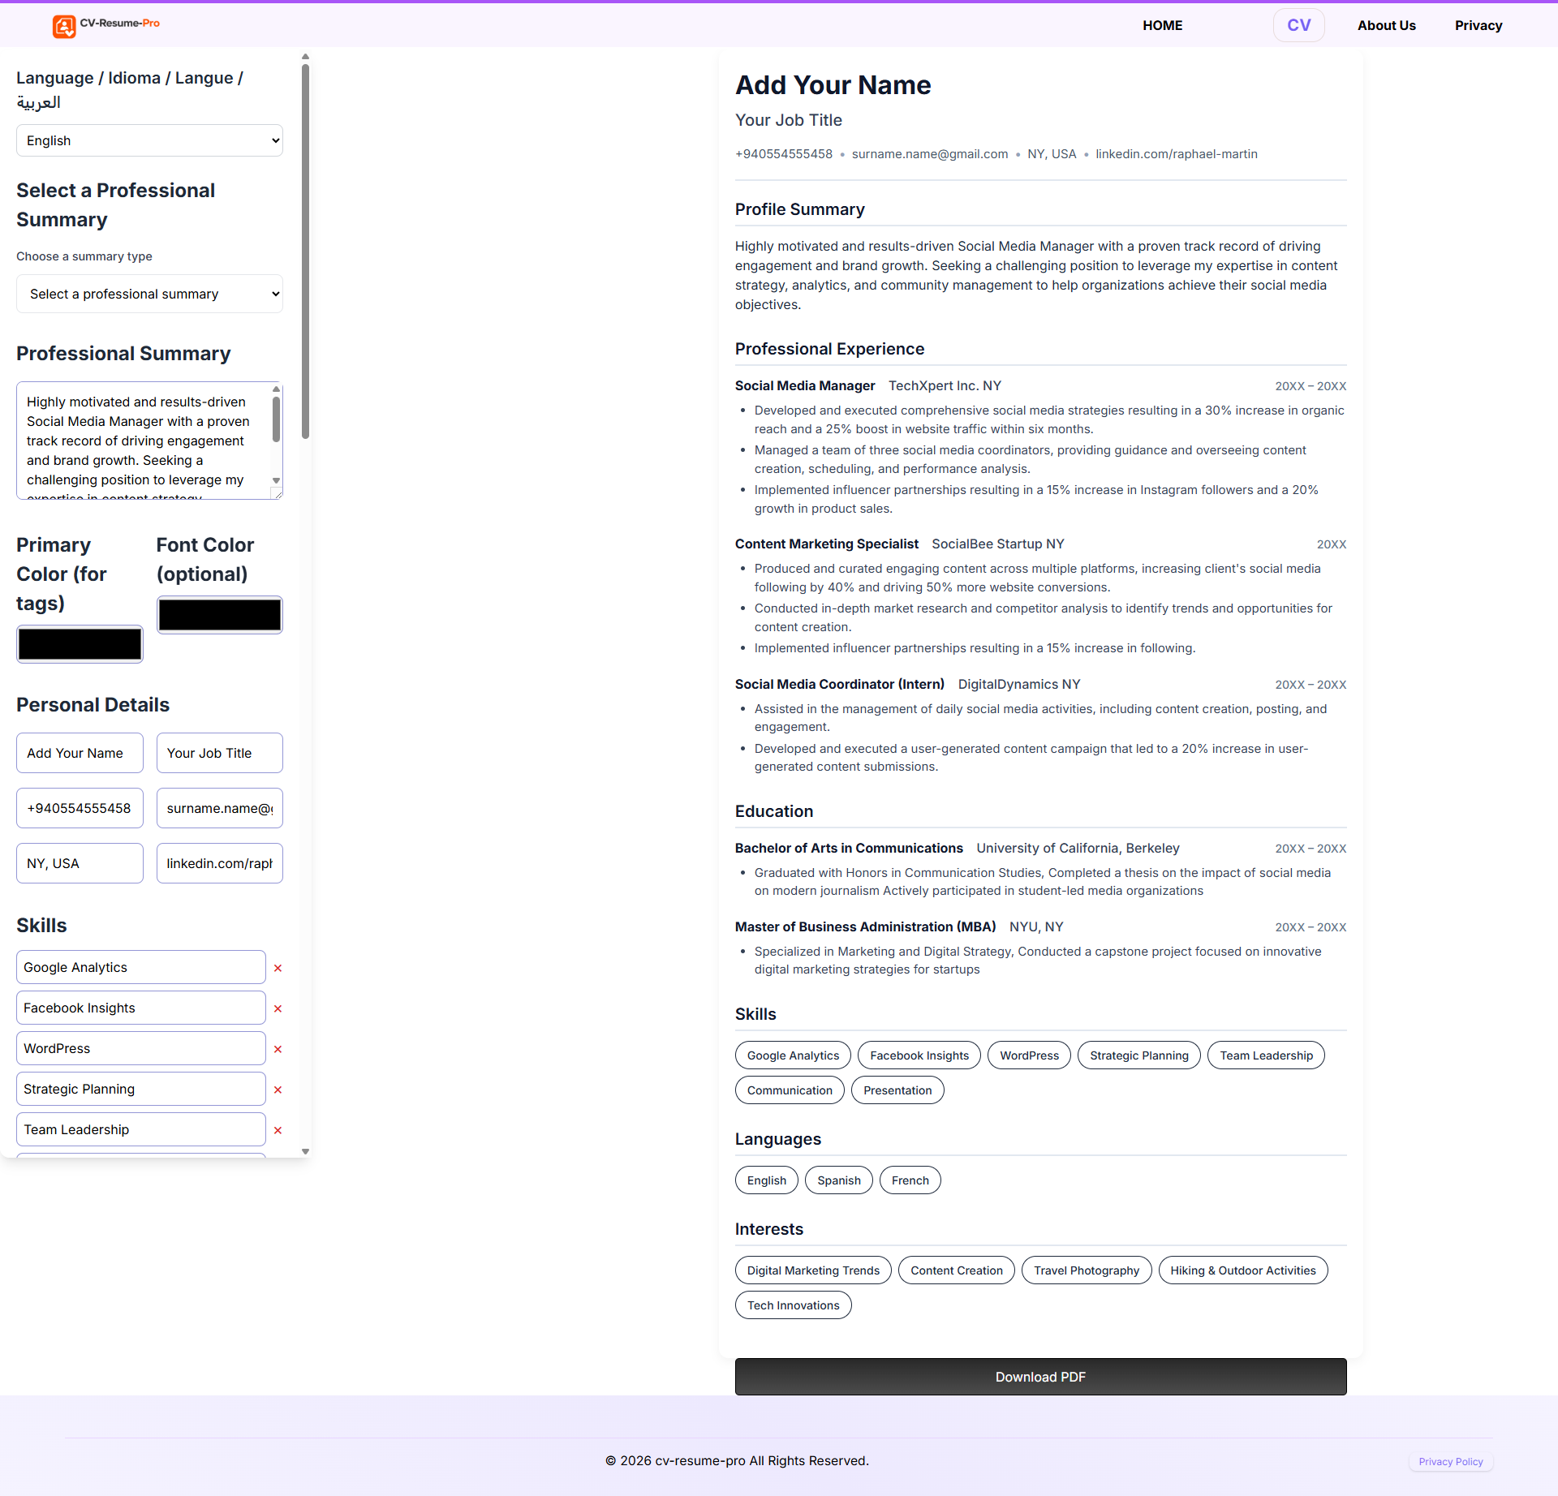
Task: Click the sidebar scroll down arrow
Action: [x=305, y=1151]
